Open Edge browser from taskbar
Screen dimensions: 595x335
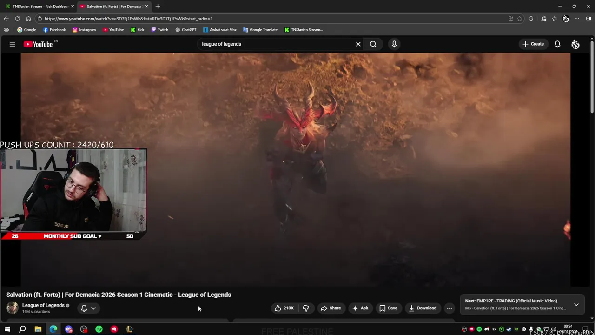(53, 329)
